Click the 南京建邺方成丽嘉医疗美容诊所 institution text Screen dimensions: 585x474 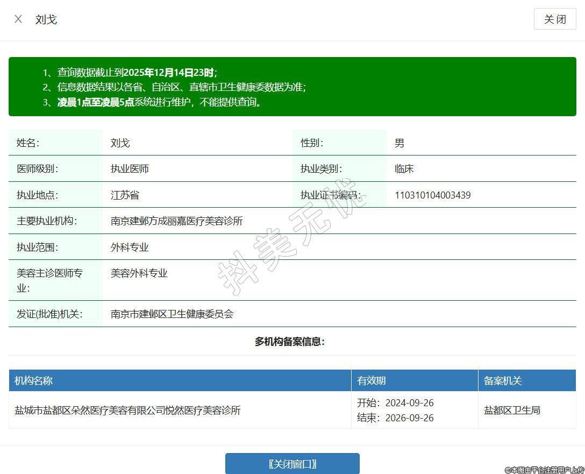coord(176,221)
